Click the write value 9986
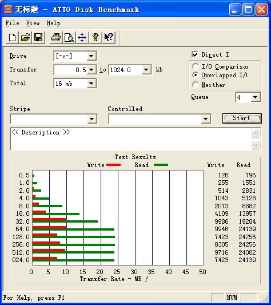 click(221, 221)
